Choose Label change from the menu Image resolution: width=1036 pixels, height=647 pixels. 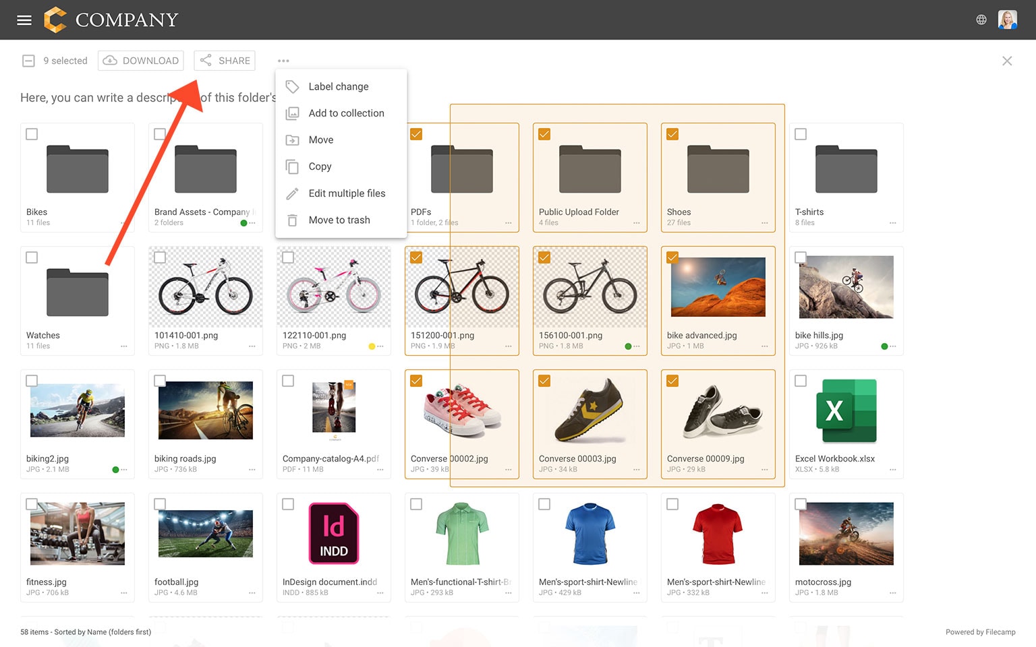coord(341,86)
